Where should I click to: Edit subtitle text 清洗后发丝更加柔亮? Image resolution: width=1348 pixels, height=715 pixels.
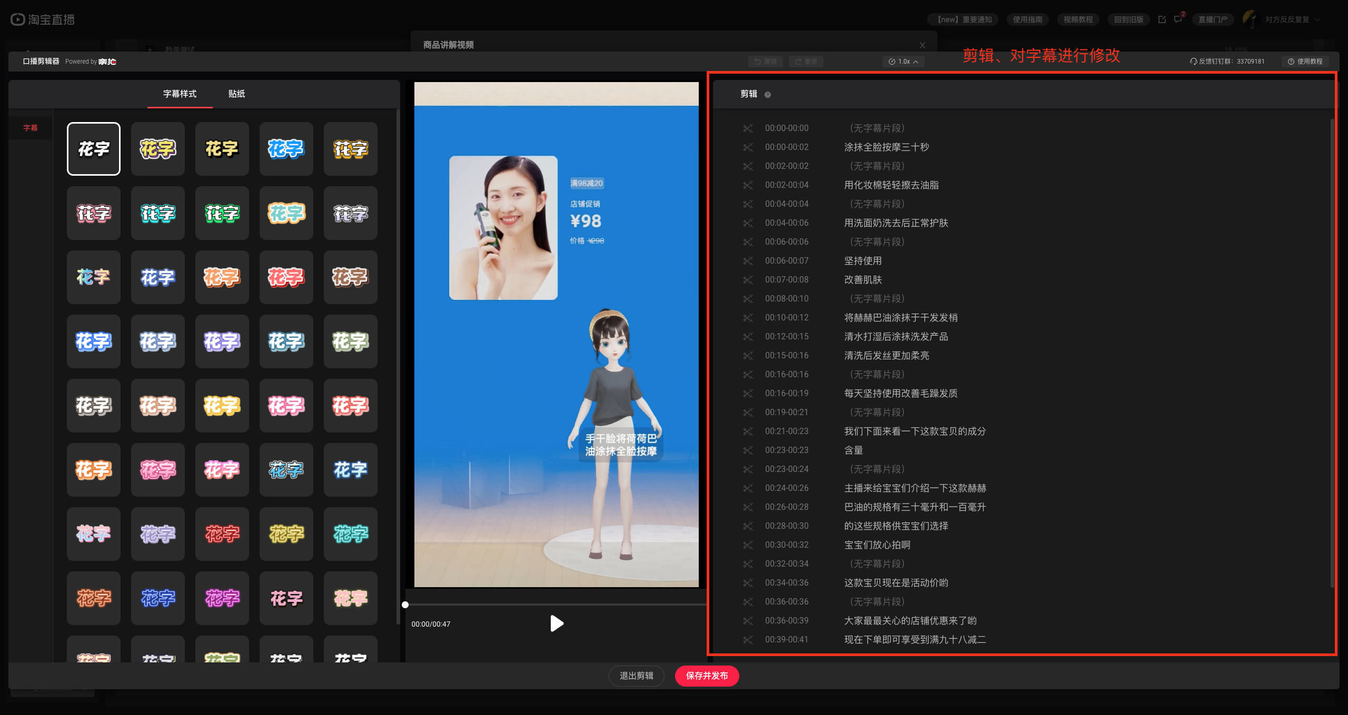pyautogui.click(x=887, y=356)
